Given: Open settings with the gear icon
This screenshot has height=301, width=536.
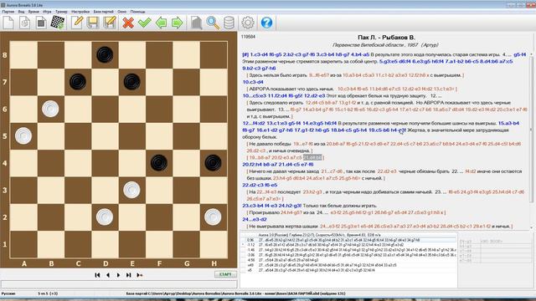Looking at the screenshot, I should (x=248, y=23).
